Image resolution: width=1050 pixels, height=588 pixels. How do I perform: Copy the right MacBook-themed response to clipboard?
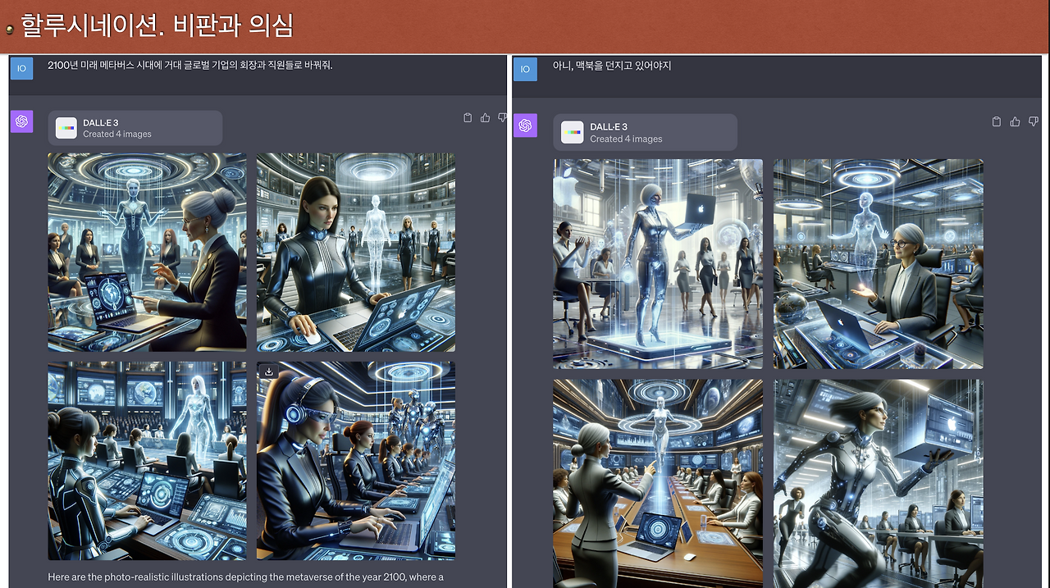tap(996, 121)
